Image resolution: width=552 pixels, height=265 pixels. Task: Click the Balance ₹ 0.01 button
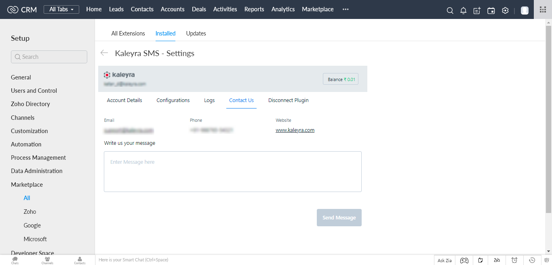coord(341,79)
